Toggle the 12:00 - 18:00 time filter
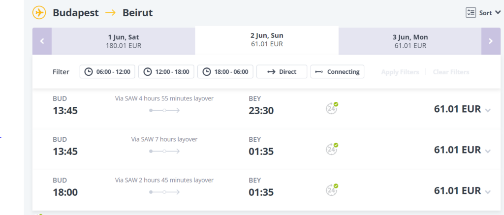 pos(166,72)
